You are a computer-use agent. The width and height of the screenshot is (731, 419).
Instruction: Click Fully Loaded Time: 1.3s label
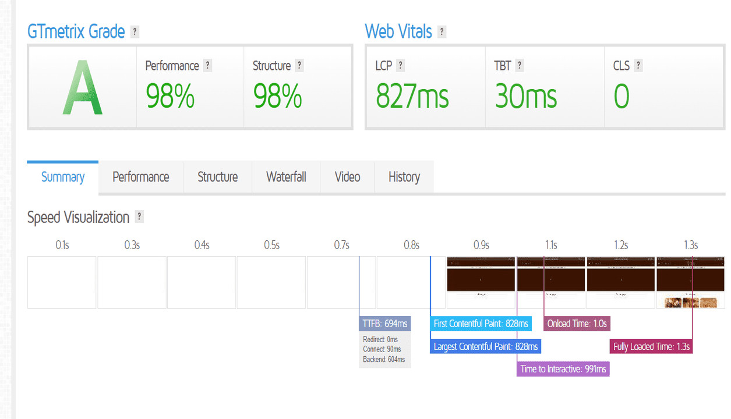coord(651,346)
